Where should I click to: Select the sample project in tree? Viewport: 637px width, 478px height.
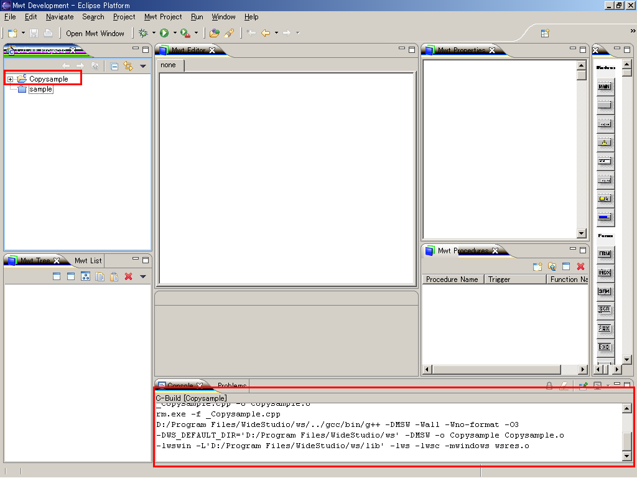[40, 89]
